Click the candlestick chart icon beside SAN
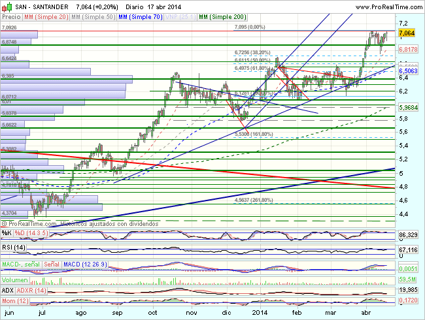This screenshot has height=320, width=425. 7,7
